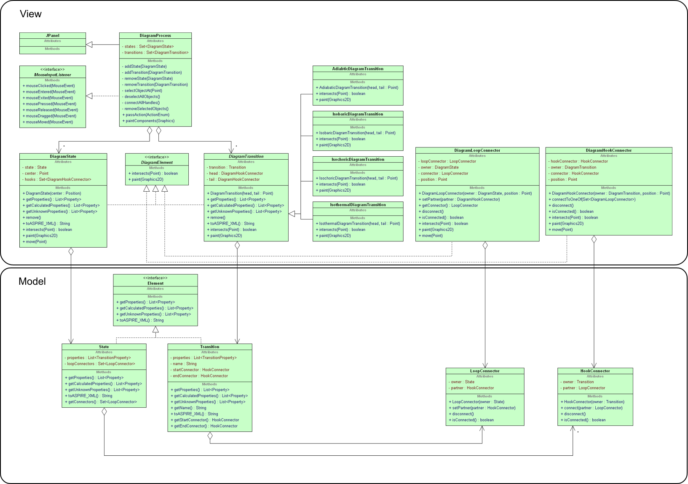688x484 pixels.
Task: Click the removeSelectedObjects() method
Action: pyautogui.click(x=145, y=109)
